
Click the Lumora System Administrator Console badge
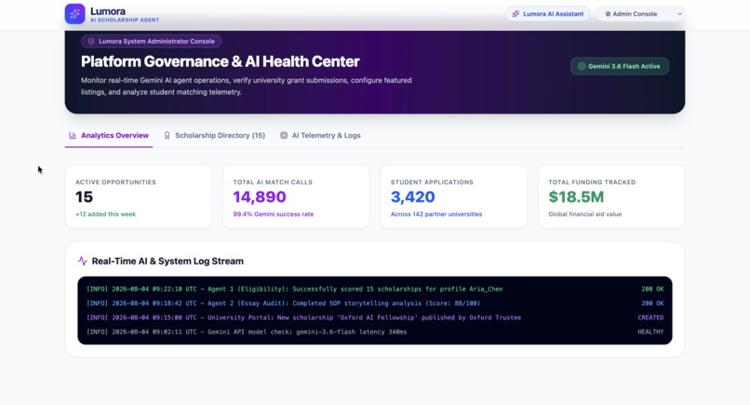(151, 41)
